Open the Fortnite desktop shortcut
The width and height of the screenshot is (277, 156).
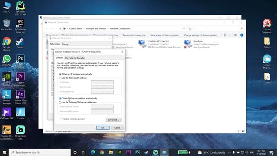point(20,114)
